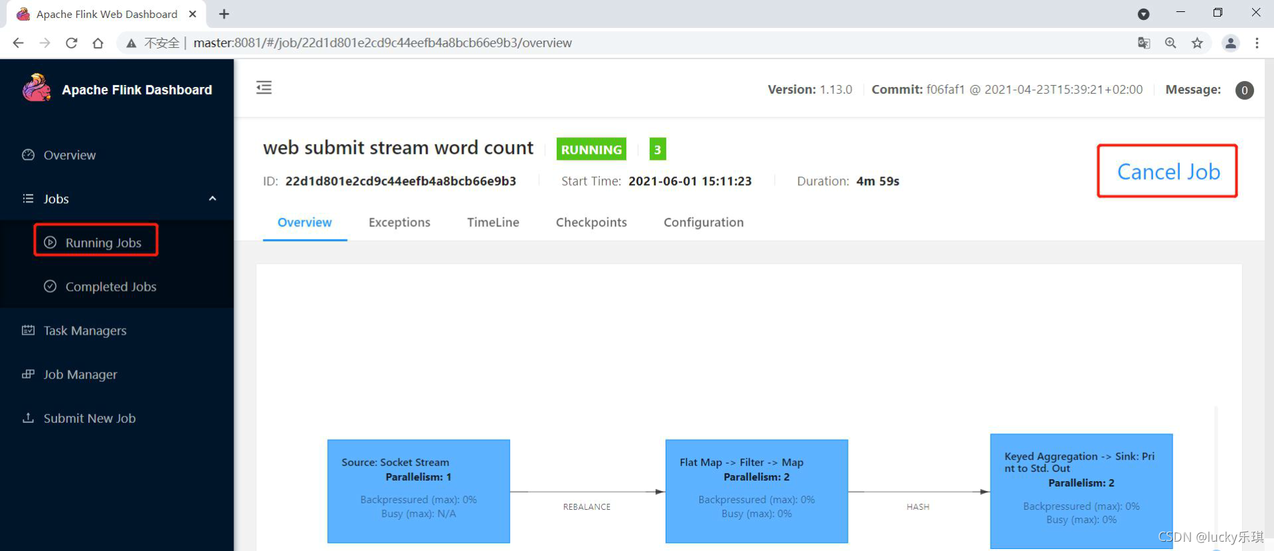Viewport: 1274px width, 551px height.
Task: Click the zoom magnifier icon in address bar
Action: [1170, 43]
